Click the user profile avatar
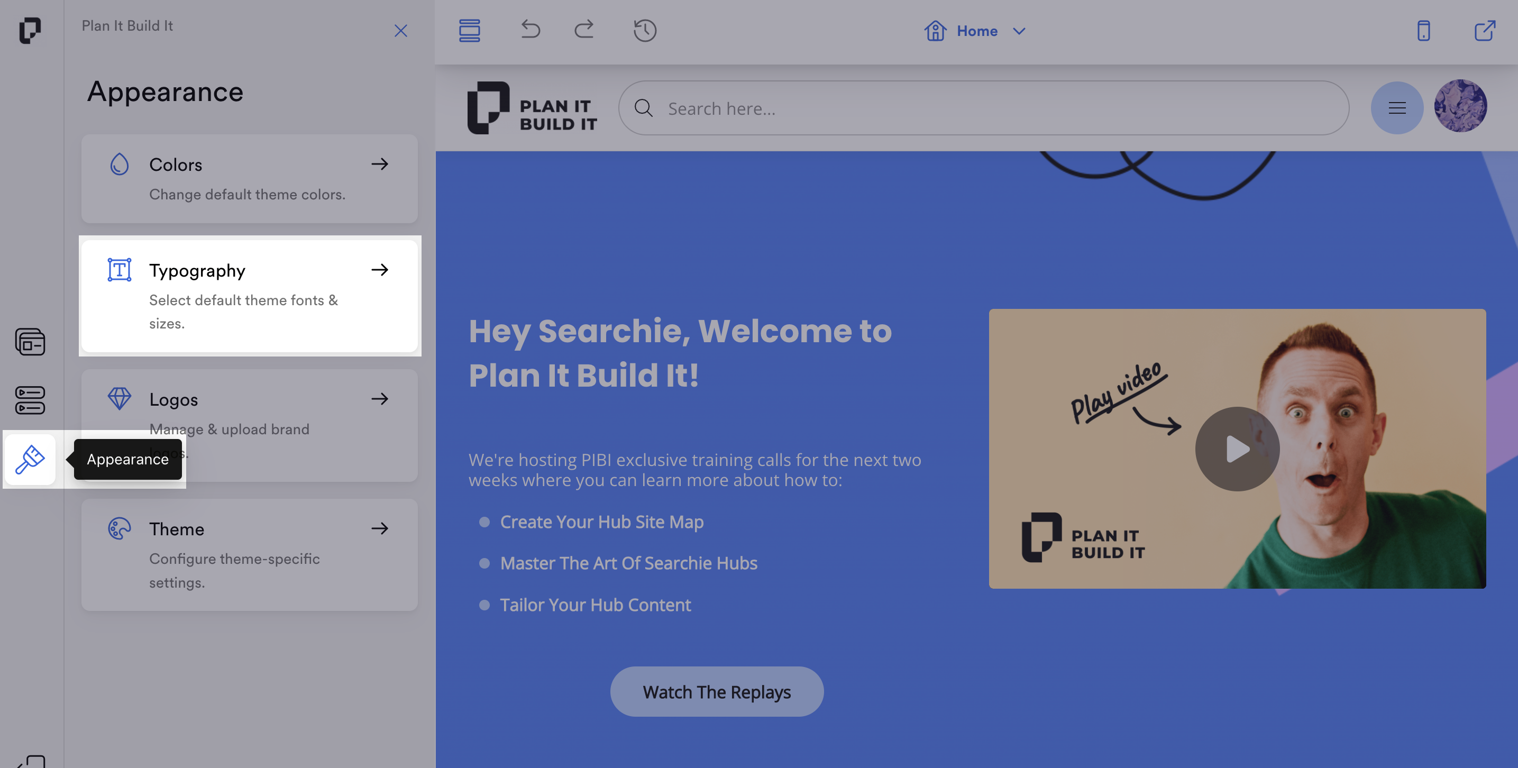1518x768 pixels. point(1460,106)
